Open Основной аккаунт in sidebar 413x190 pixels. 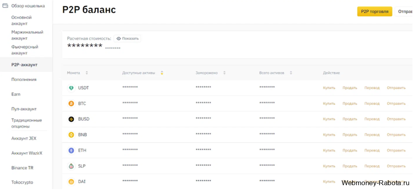pyautogui.click(x=22, y=21)
